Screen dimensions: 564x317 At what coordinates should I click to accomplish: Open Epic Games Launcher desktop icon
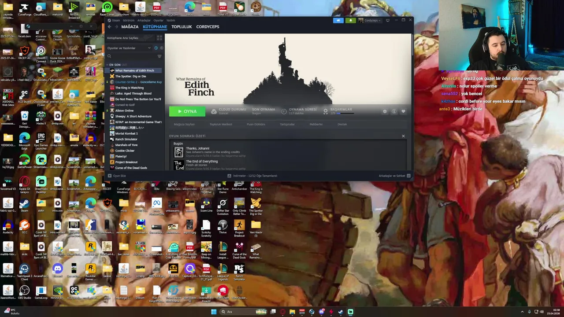click(x=41, y=140)
